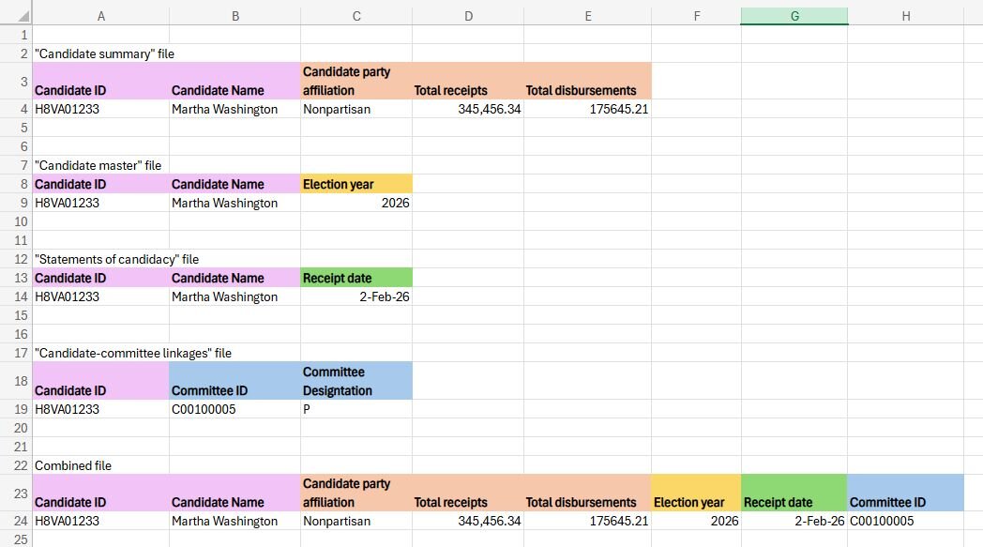This screenshot has height=547, width=983.
Task: Click the '"Candidate-committee linkages" file' cell
Action: click(101, 353)
